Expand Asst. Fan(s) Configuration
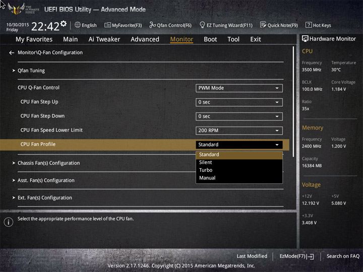The height and width of the screenshot is (272, 363). tap(46, 180)
